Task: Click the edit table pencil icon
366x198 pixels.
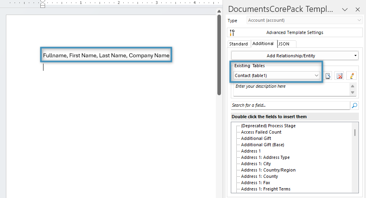Action: coord(352,75)
